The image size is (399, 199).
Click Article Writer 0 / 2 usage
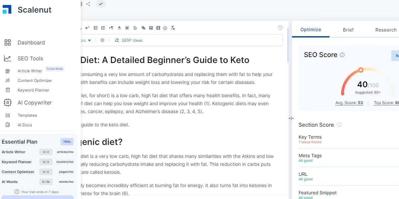(x=46, y=152)
